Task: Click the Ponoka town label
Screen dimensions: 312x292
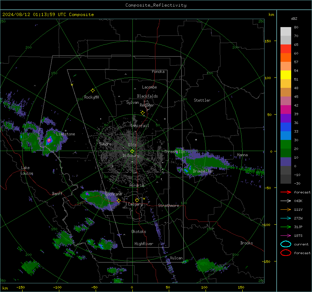Action: click(158, 72)
